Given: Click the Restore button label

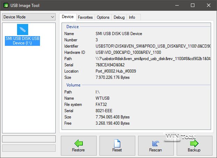Looking at the screenshot, I should (x=78, y=150).
